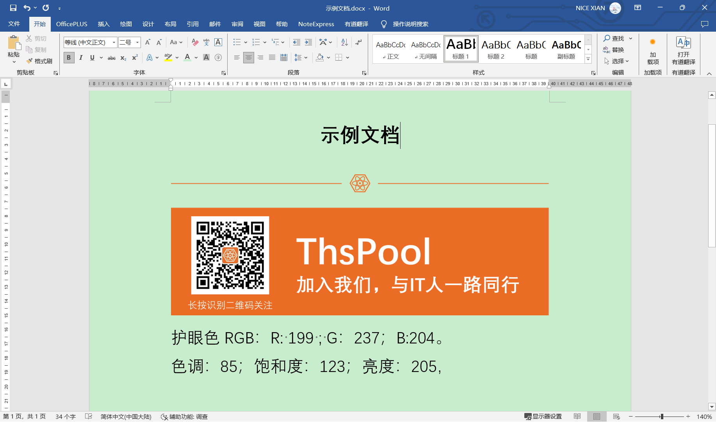Toggle justify alignment
716x422 pixels.
pyautogui.click(x=272, y=57)
